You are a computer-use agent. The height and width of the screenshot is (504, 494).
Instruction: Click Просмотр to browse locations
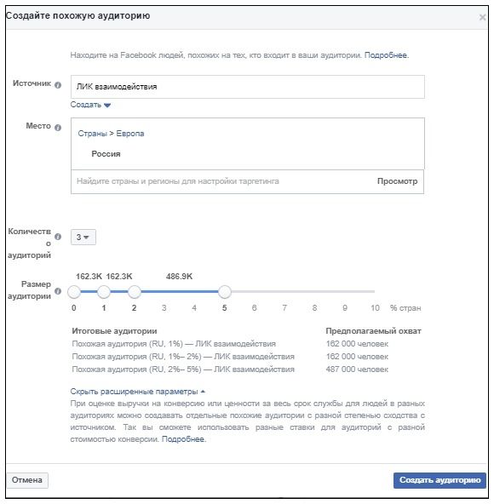(397, 181)
